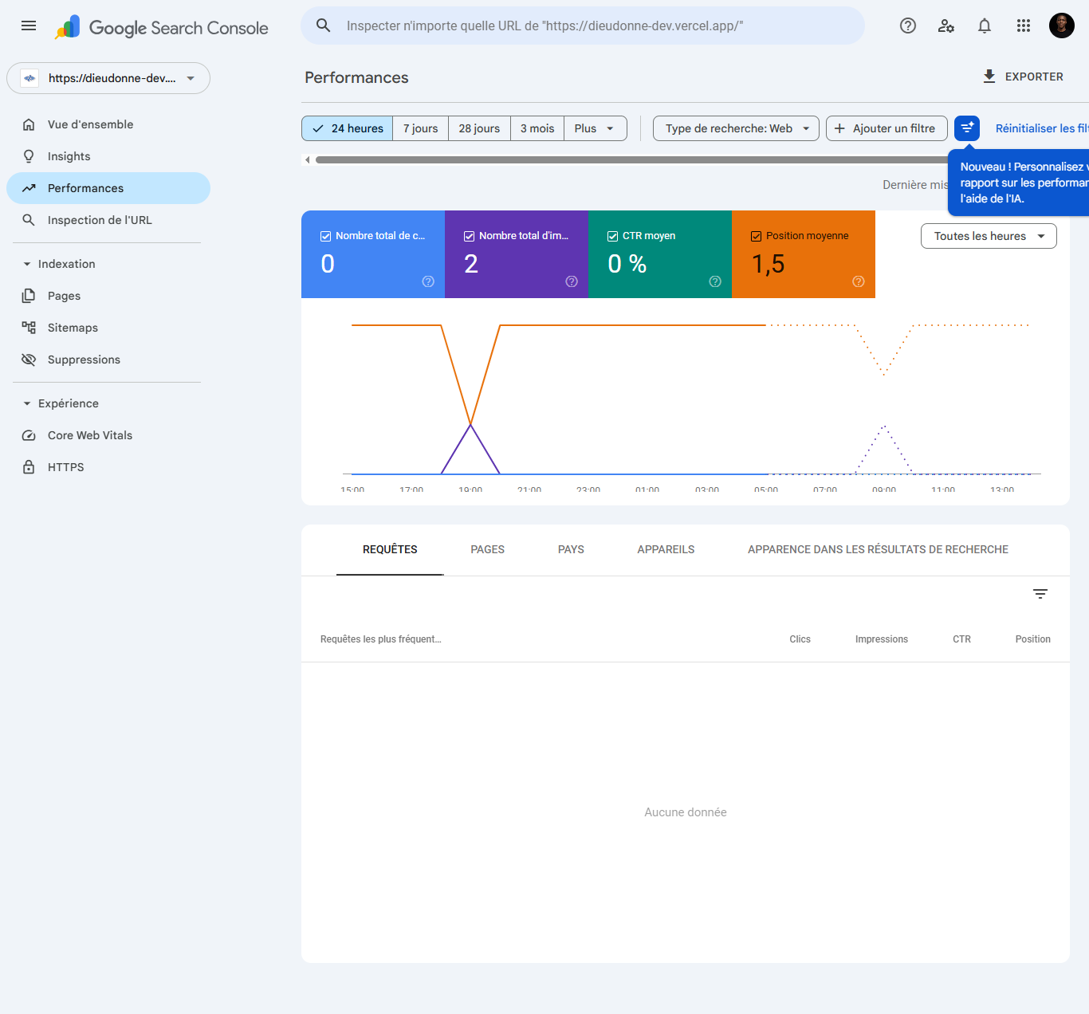Open the Toutes les heures dropdown

tap(989, 236)
